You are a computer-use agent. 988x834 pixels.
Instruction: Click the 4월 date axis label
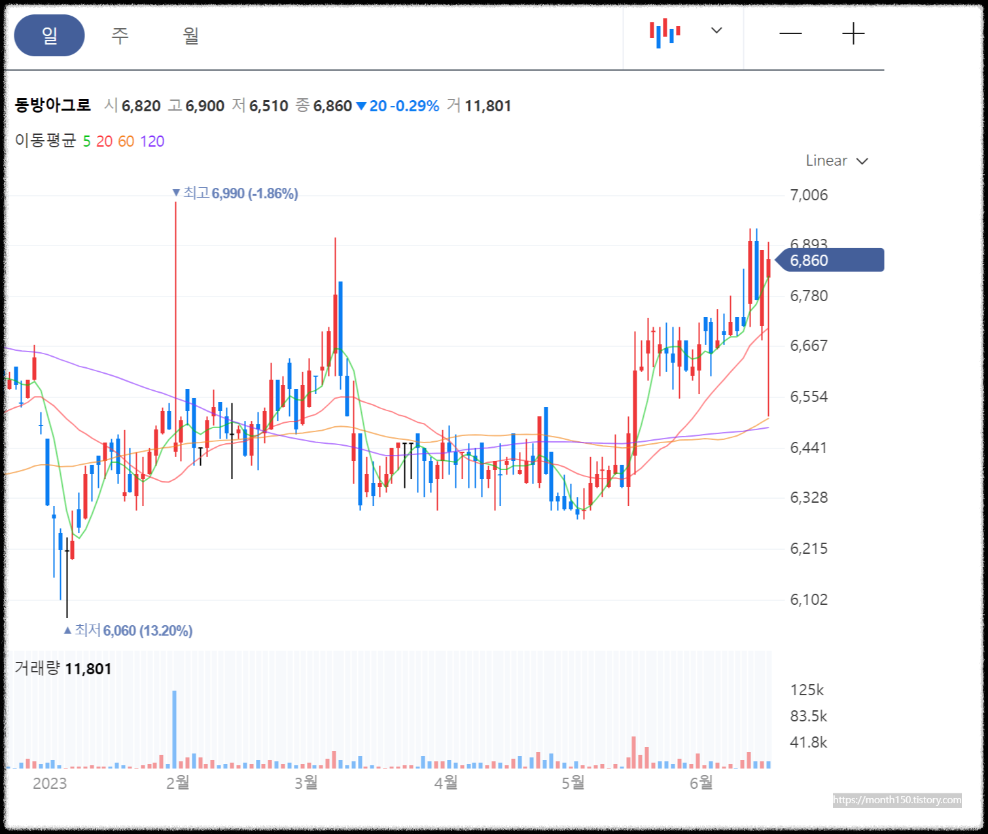point(446,783)
